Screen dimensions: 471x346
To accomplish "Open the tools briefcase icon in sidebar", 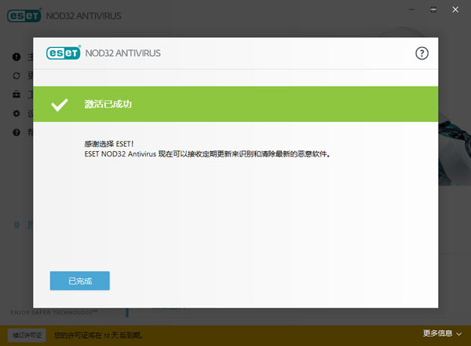I will [16, 95].
